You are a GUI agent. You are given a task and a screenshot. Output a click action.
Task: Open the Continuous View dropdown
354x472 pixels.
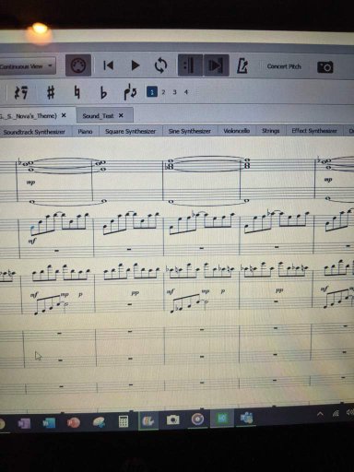click(27, 65)
